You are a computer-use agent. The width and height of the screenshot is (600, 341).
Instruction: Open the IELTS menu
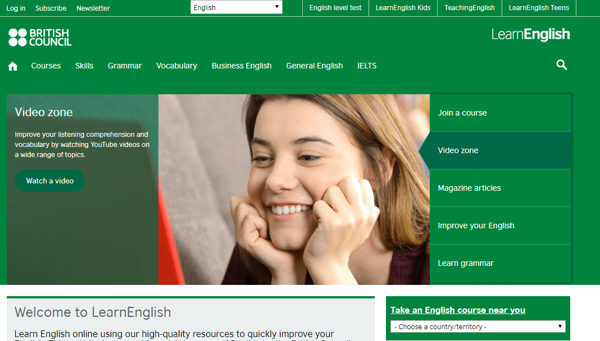tap(367, 66)
